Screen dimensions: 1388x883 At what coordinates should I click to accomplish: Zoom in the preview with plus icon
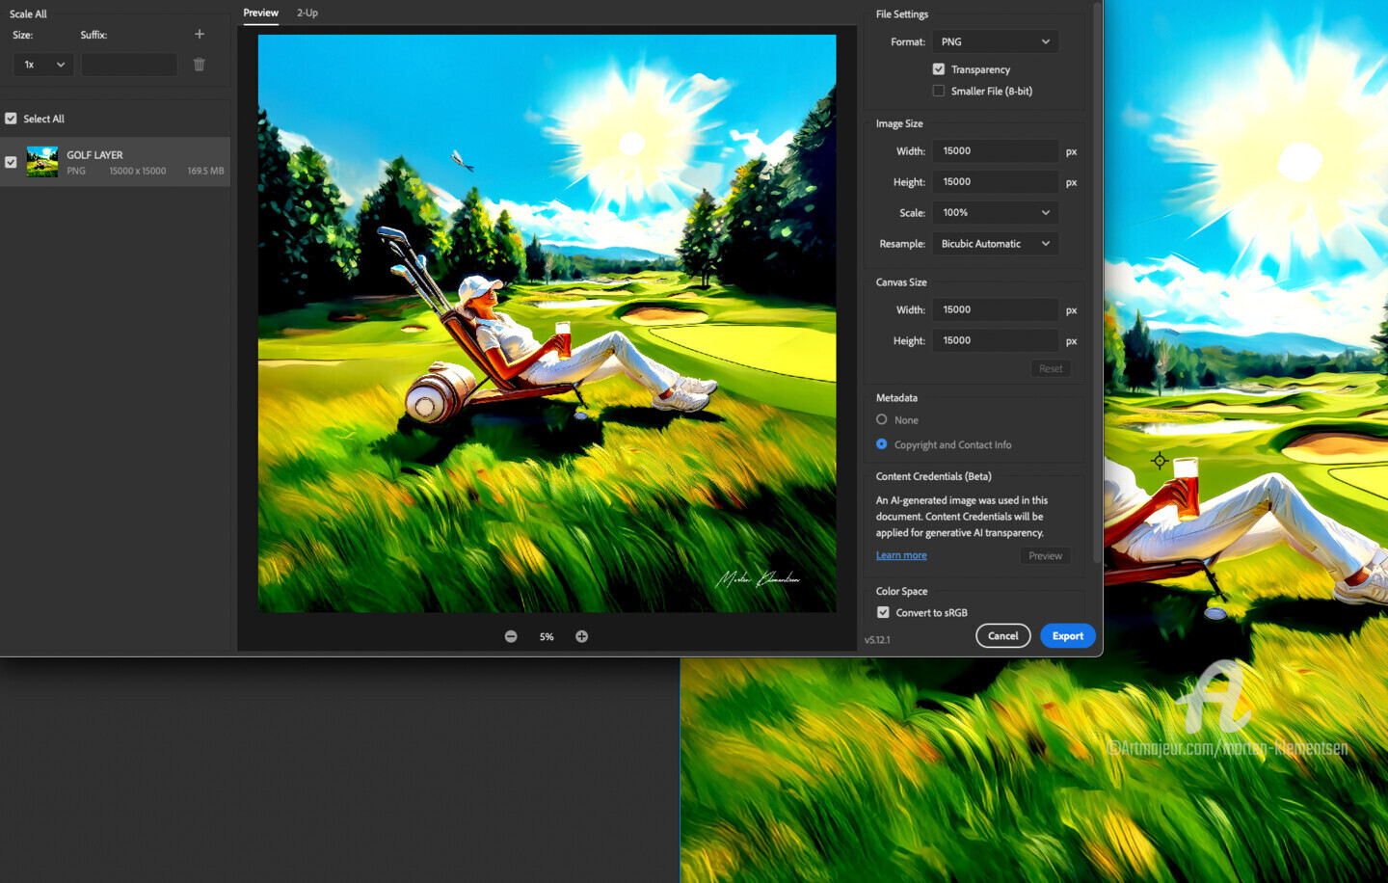[x=582, y=636]
